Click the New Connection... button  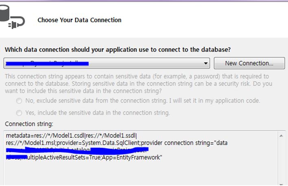(x=249, y=63)
